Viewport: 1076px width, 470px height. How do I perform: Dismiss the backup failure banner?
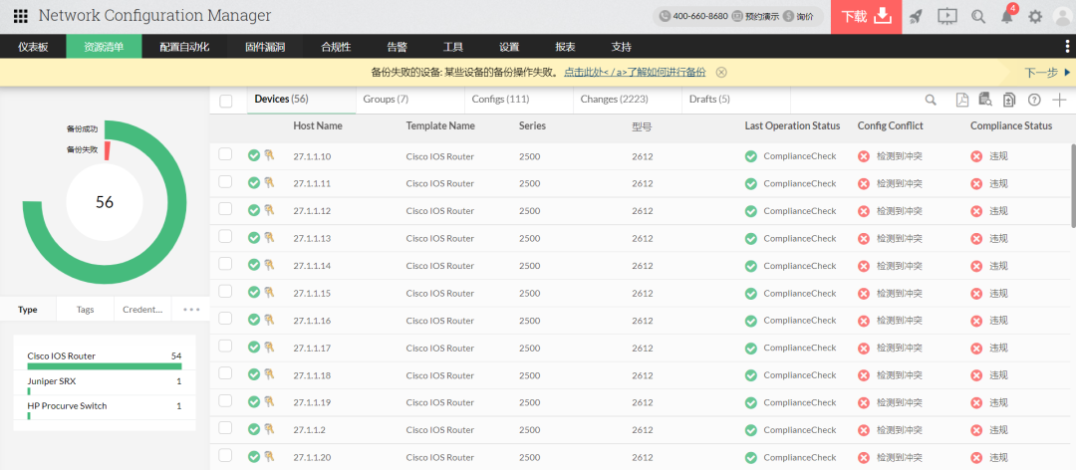[721, 72]
